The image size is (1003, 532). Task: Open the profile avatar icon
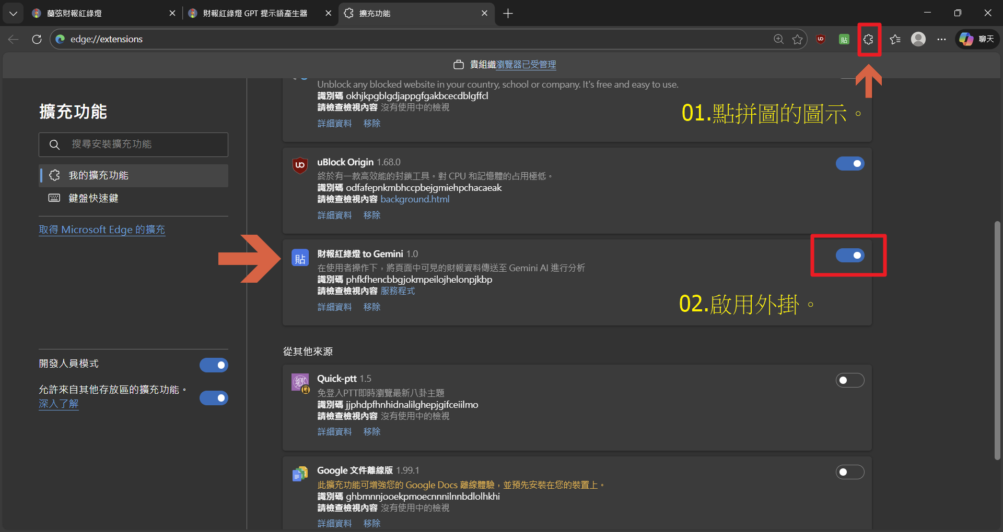click(x=918, y=39)
